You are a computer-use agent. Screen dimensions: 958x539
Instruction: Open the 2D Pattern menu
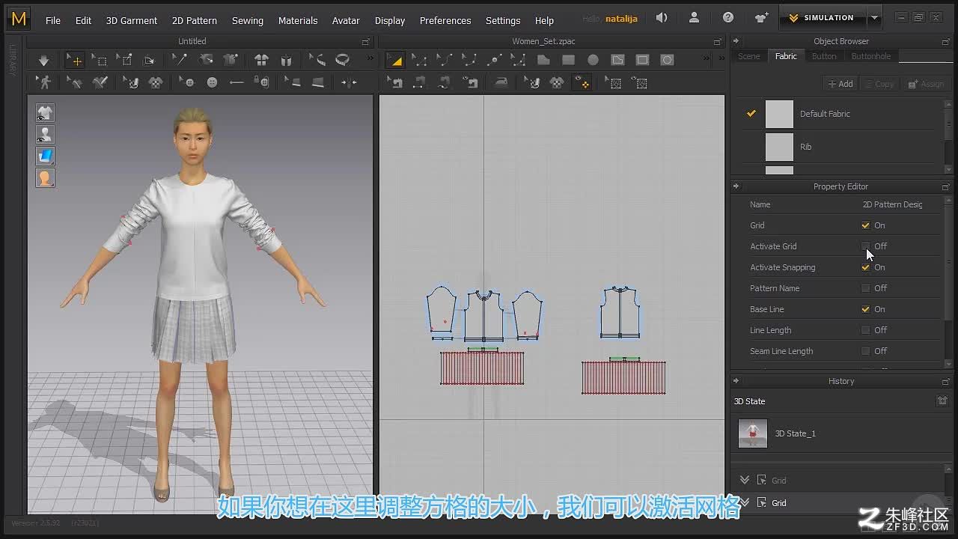click(x=195, y=20)
